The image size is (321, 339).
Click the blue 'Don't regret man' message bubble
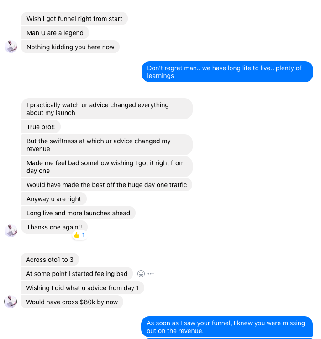(227, 72)
